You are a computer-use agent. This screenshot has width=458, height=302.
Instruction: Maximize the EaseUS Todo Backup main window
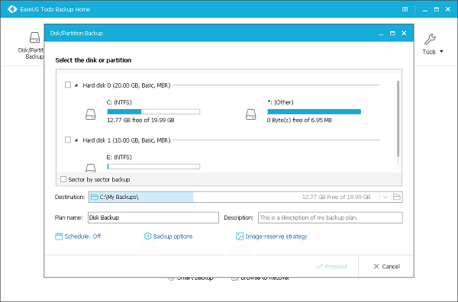437,9
